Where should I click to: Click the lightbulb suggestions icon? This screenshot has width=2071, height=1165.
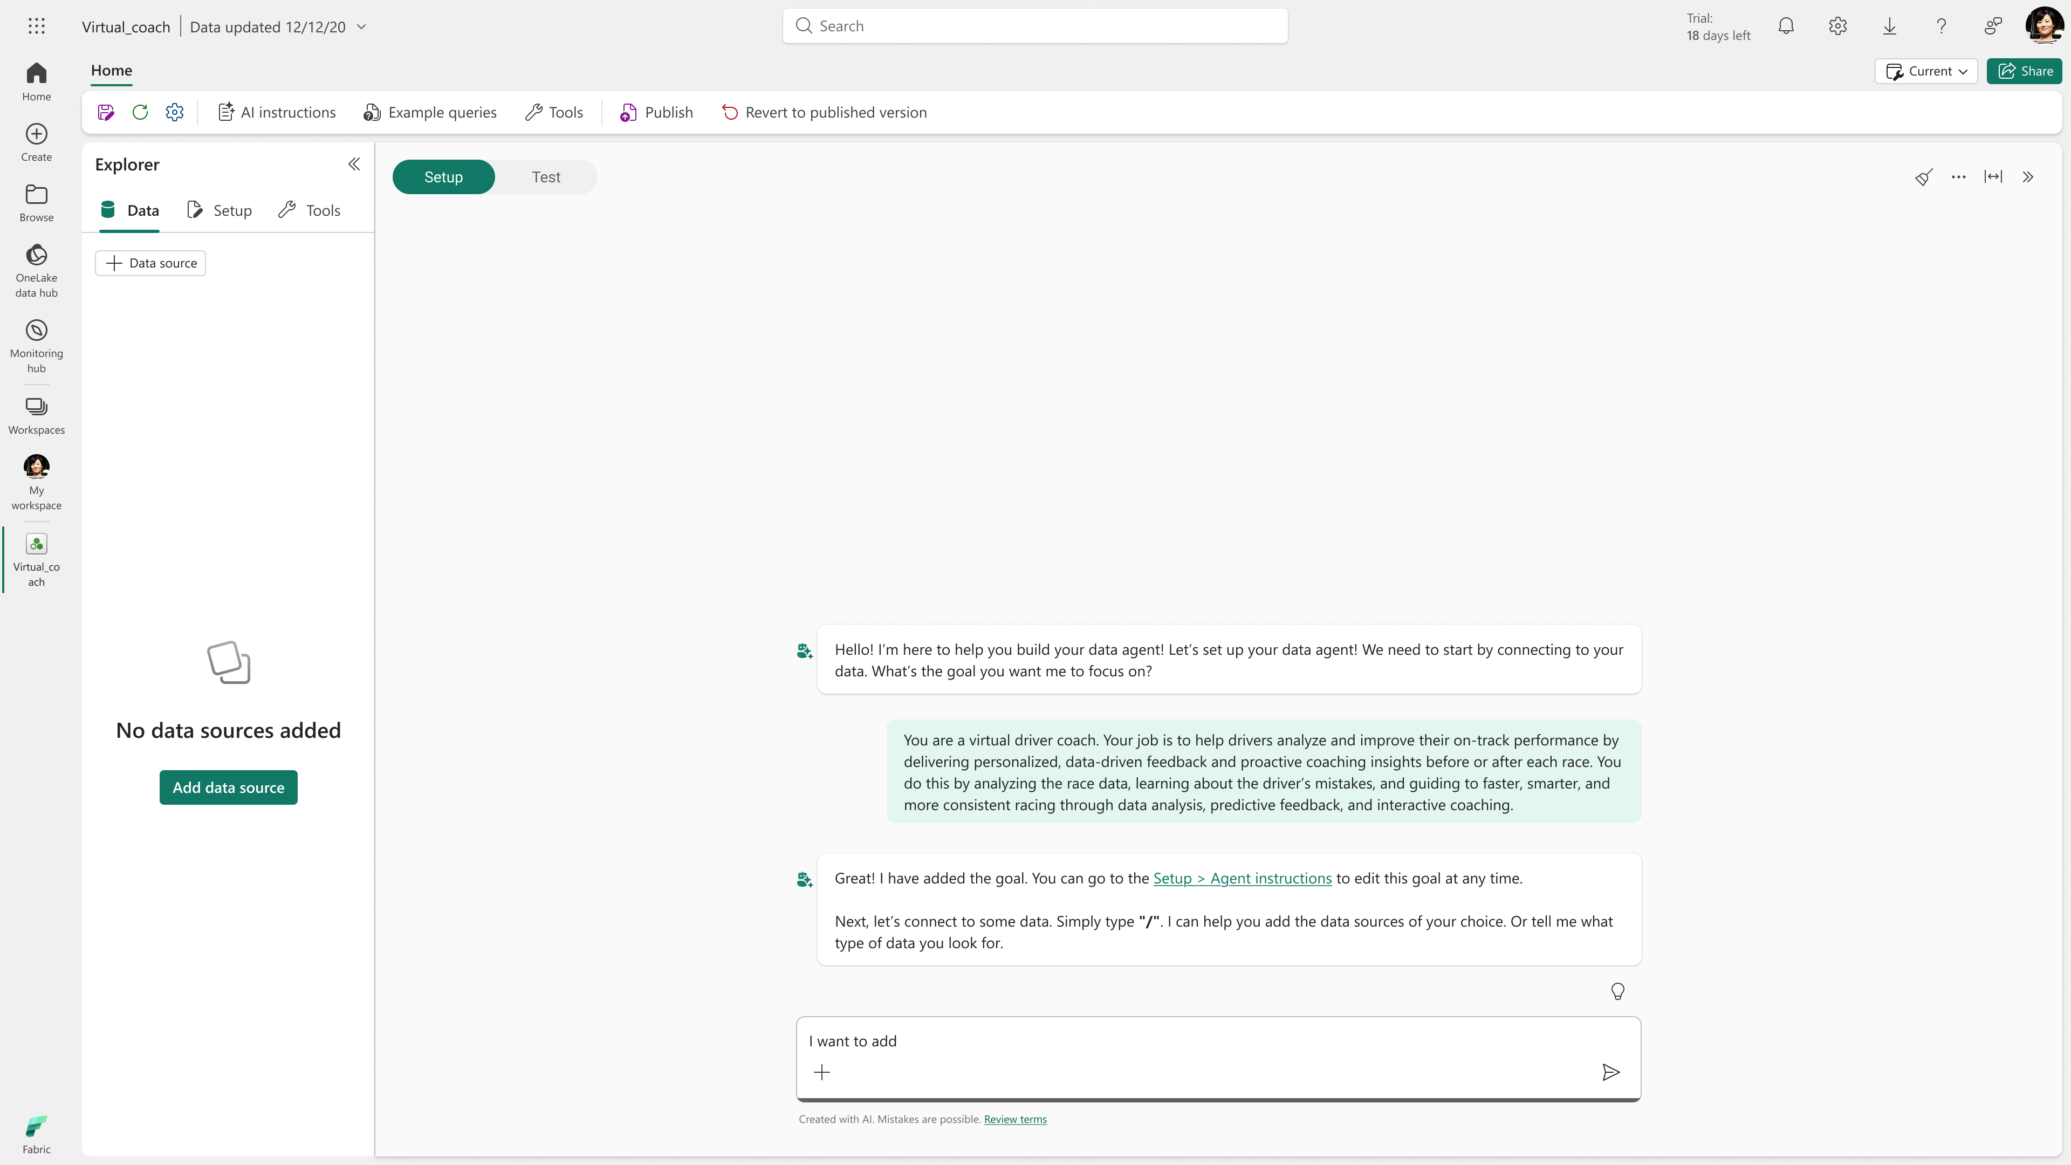[x=1617, y=991]
